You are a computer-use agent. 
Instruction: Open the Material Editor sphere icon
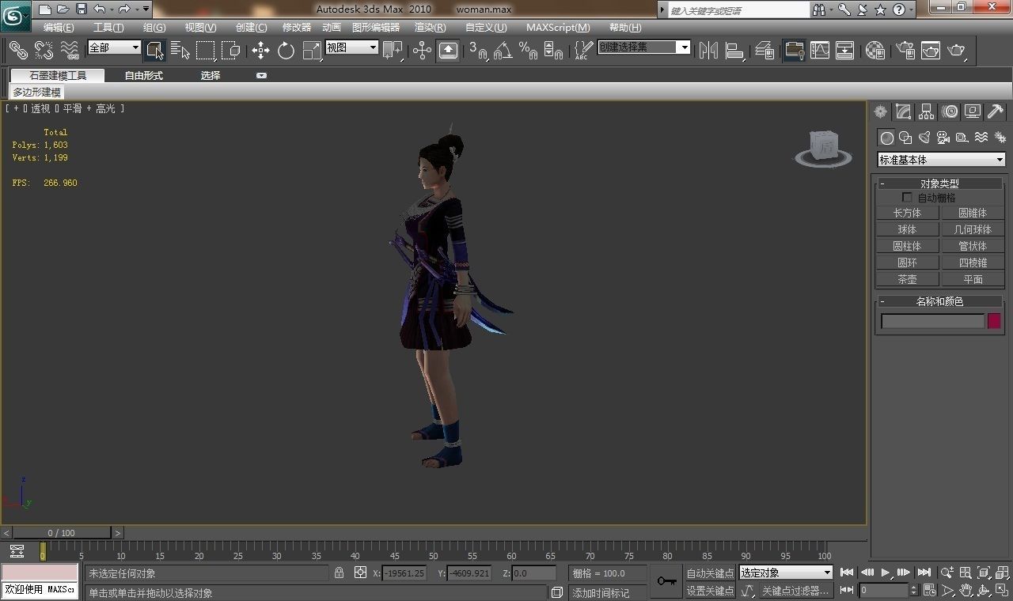[x=875, y=51]
